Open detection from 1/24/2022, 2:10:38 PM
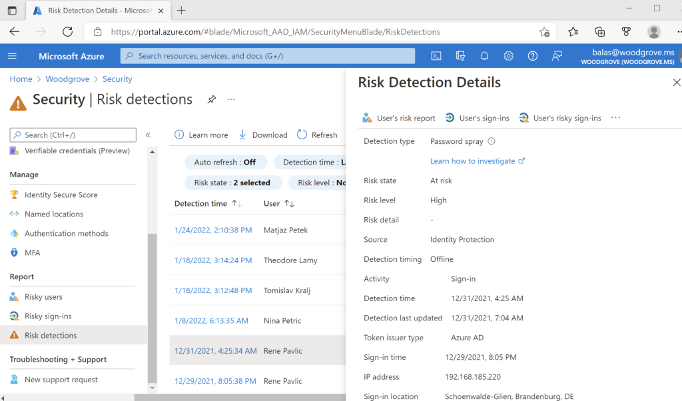The height and width of the screenshot is (401, 682). coord(213,230)
